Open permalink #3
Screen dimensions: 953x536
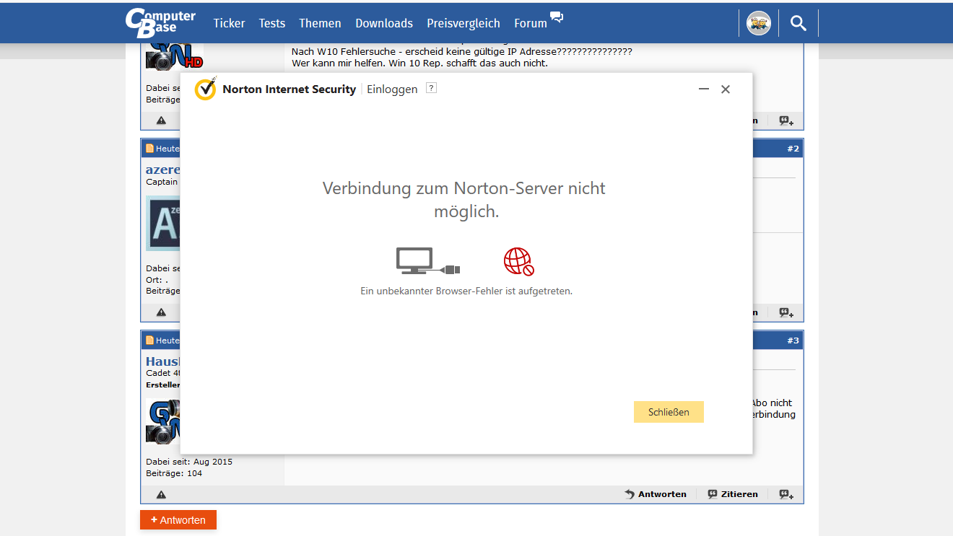[793, 341]
